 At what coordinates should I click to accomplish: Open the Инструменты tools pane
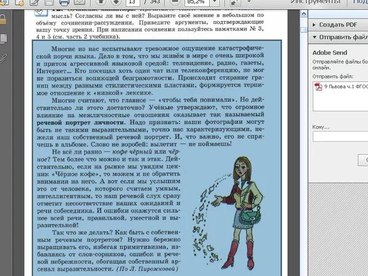tap(315, 2)
